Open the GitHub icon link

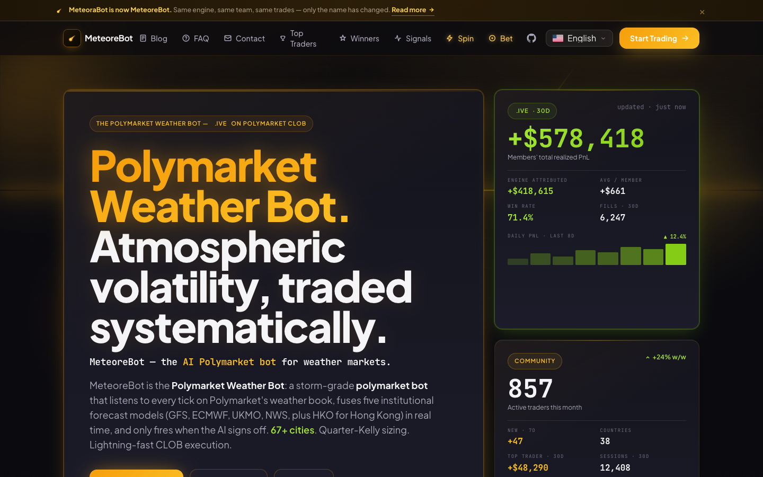531,38
